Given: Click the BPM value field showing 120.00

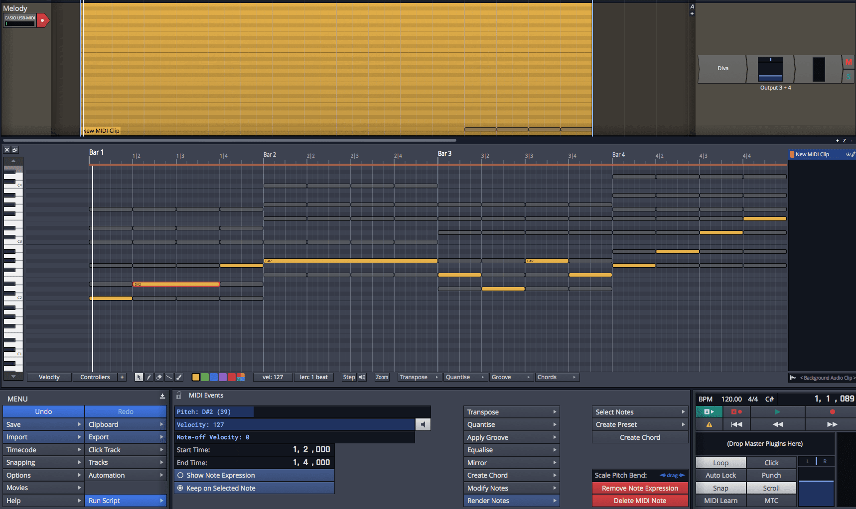Looking at the screenshot, I should tap(731, 399).
